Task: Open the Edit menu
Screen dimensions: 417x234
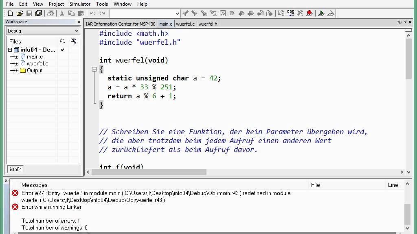Action: point(23,4)
